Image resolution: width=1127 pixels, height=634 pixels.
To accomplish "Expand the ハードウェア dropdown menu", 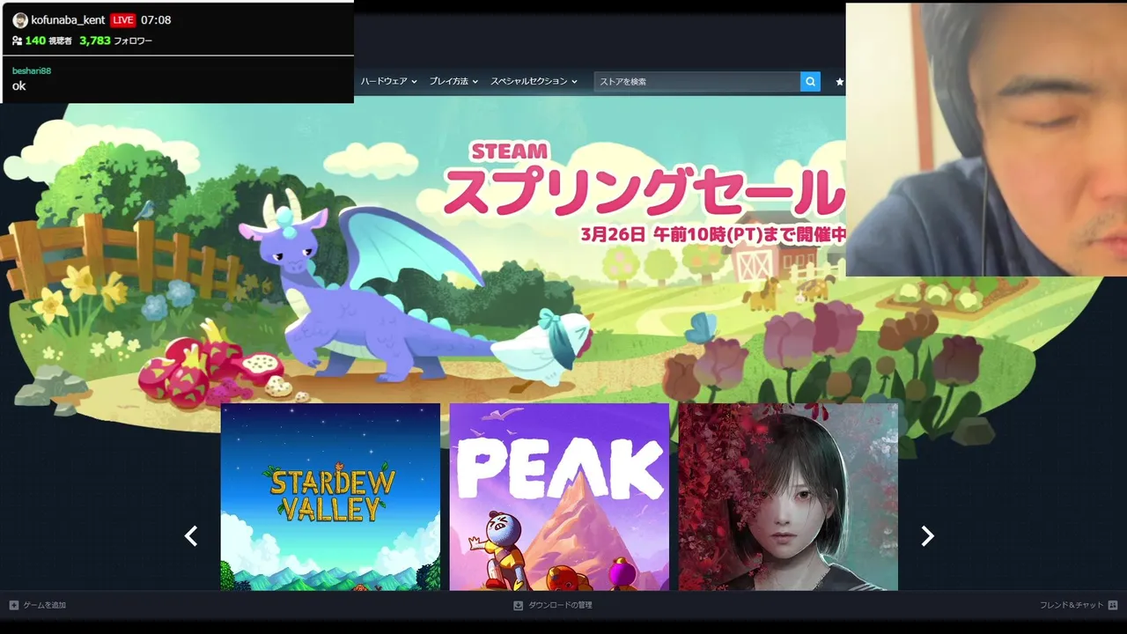I will (388, 81).
